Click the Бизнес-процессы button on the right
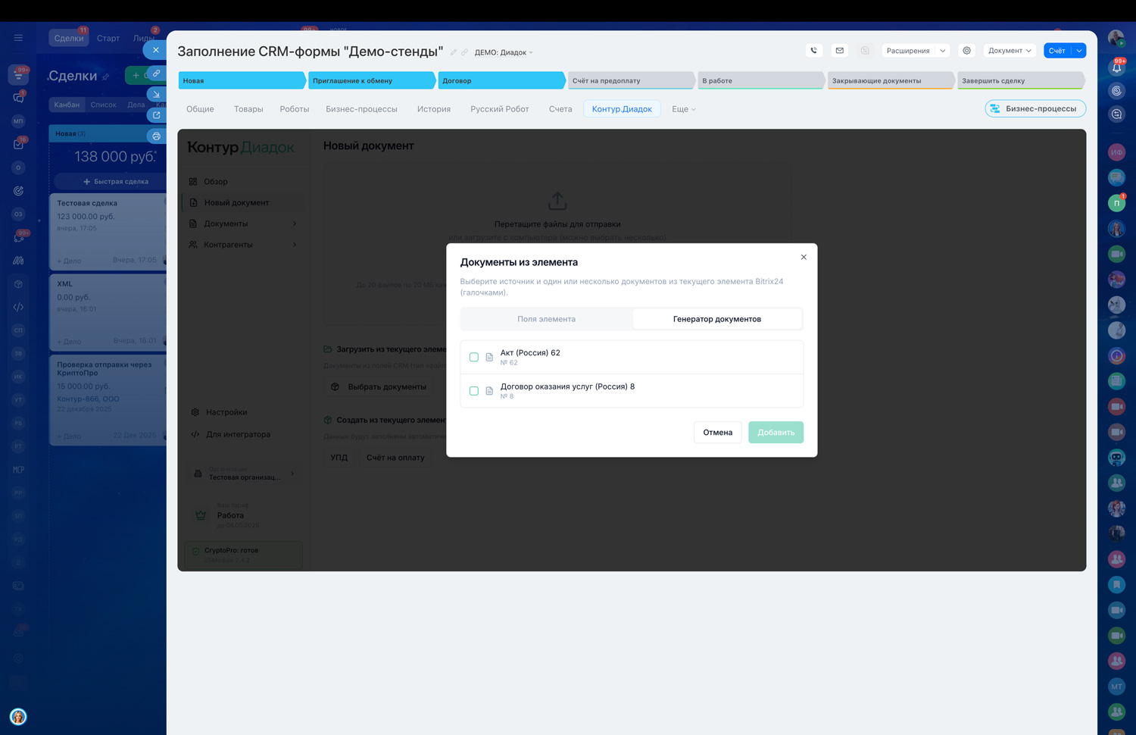Screen dimensions: 1136x735 tap(1035, 108)
